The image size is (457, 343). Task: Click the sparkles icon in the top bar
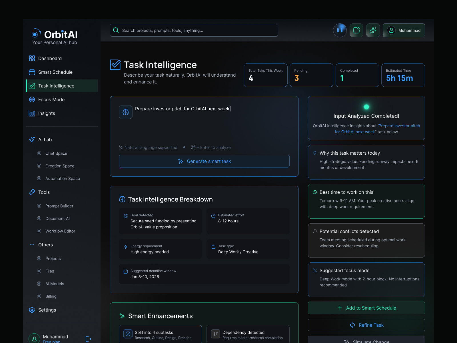pyautogui.click(x=373, y=30)
